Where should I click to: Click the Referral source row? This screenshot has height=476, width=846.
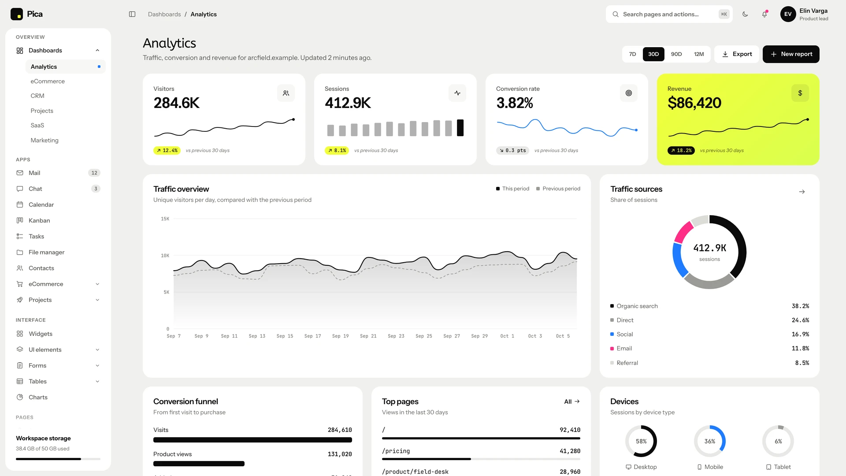[x=709, y=363]
